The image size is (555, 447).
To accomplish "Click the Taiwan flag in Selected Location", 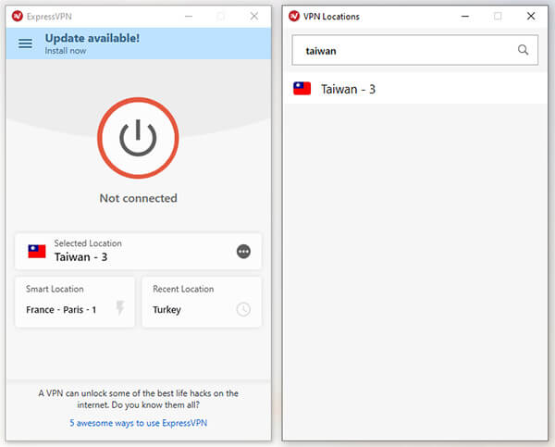I will coord(37,251).
